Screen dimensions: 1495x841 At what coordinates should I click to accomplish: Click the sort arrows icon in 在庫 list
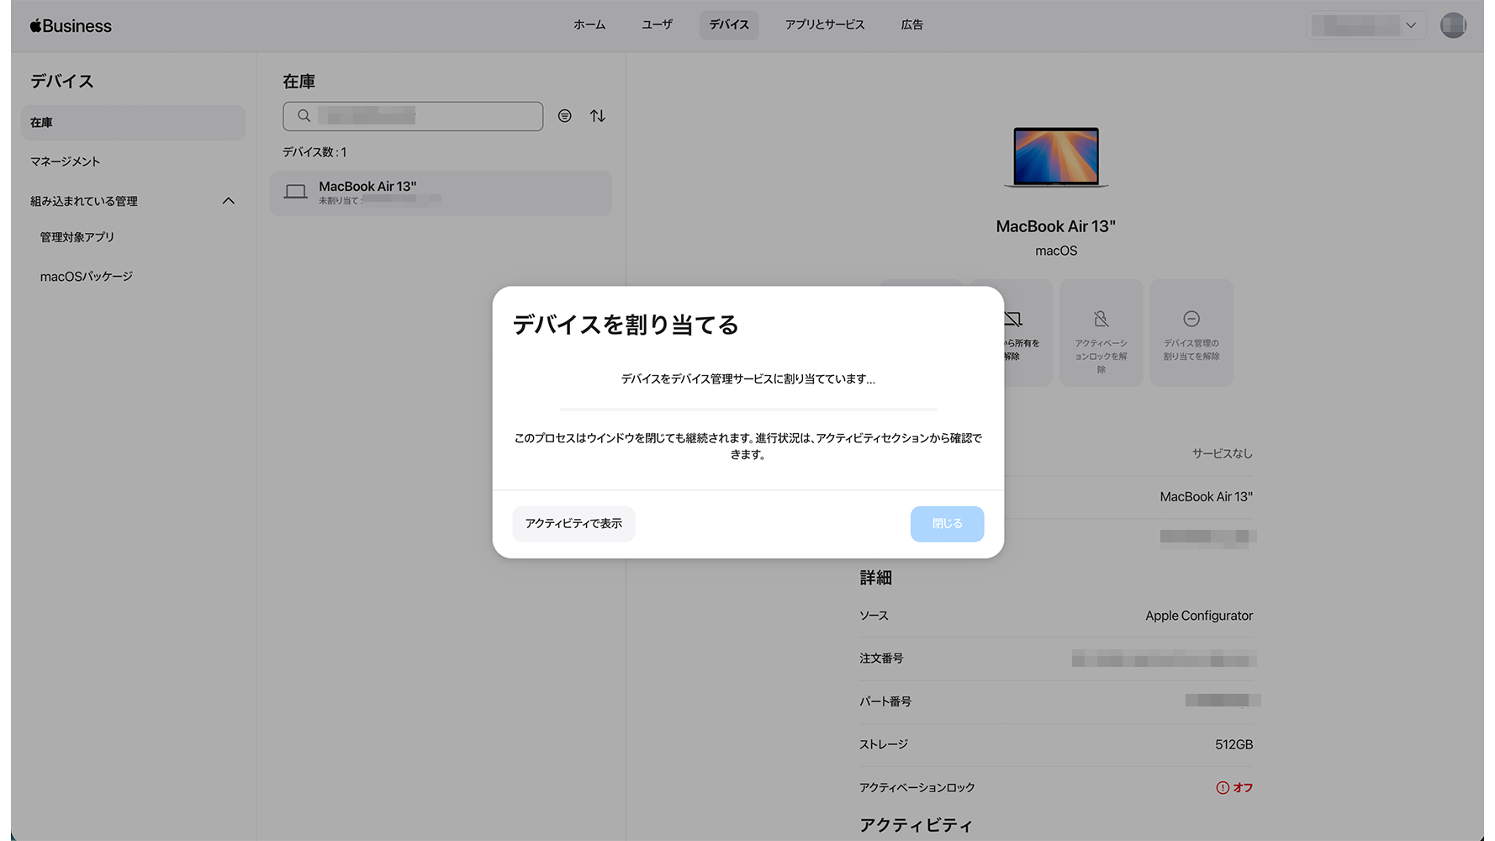click(598, 116)
